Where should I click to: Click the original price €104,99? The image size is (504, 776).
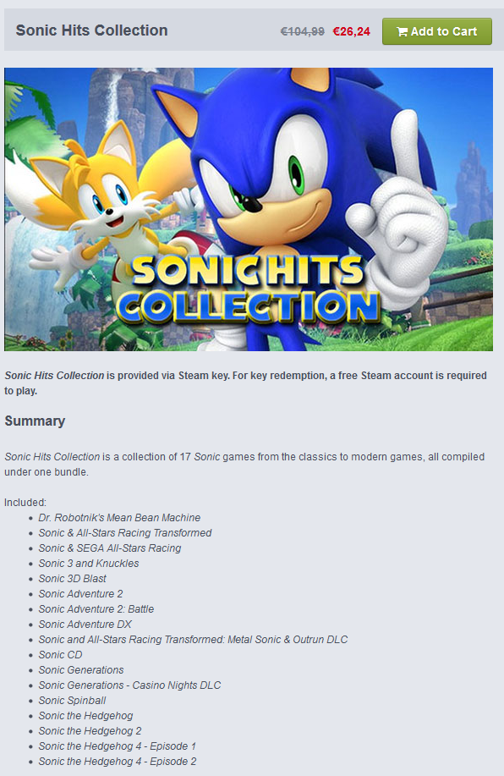pos(302,31)
